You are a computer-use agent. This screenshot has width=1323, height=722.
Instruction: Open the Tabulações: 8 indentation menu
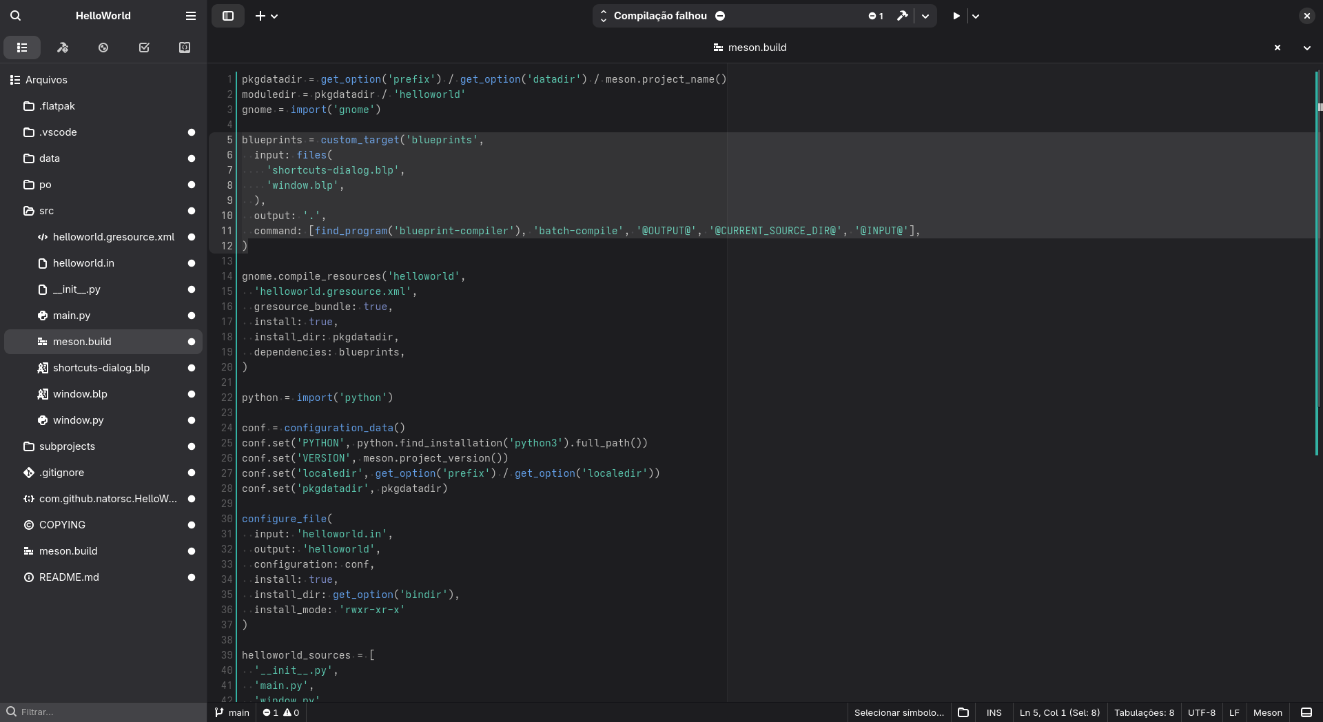pyautogui.click(x=1144, y=712)
